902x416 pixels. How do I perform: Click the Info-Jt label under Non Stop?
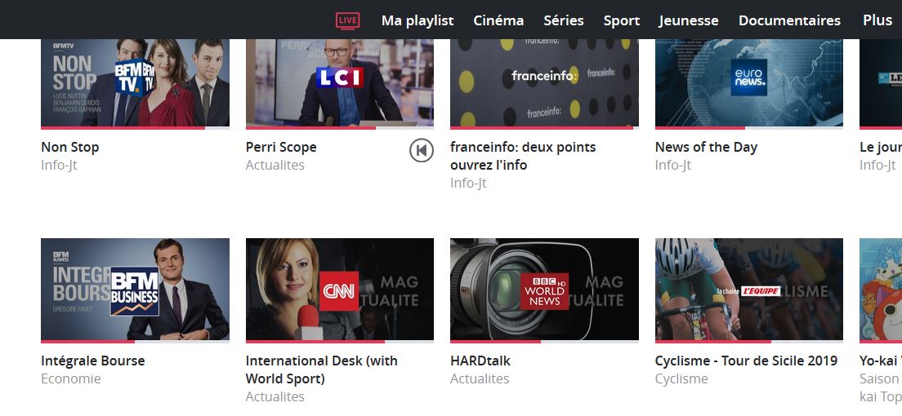[x=59, y=166]
